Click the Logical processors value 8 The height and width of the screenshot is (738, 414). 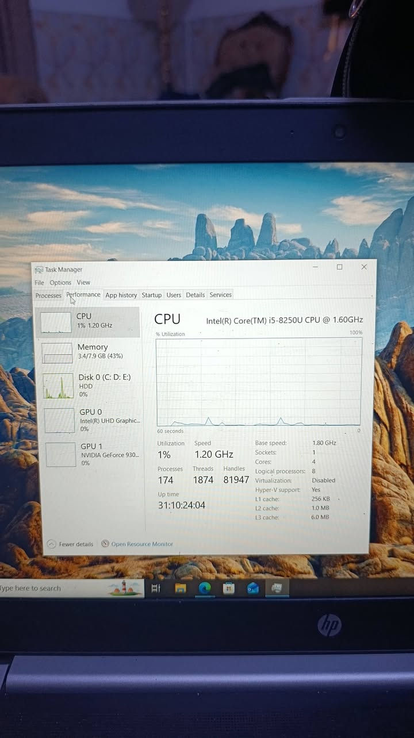click(x=314, y=471)
